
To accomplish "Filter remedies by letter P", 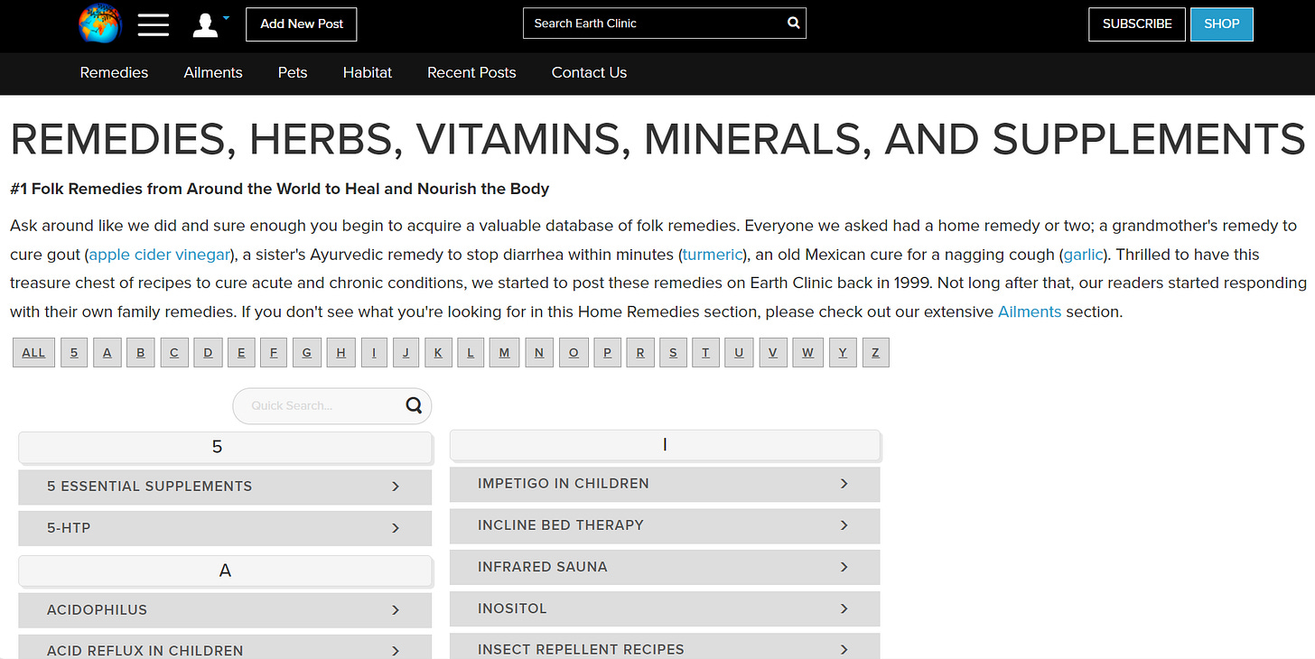I will tap(607, 353).
